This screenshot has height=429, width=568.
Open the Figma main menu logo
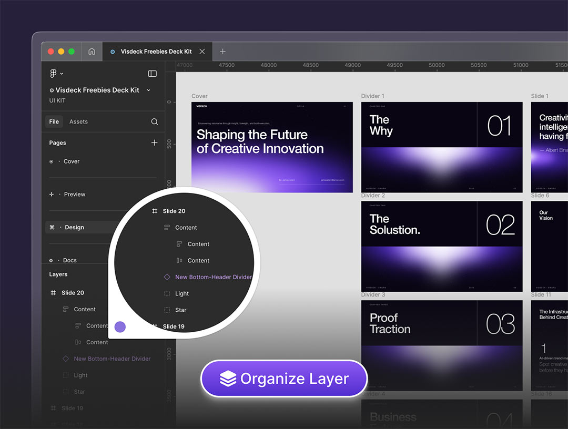(53, 74)
